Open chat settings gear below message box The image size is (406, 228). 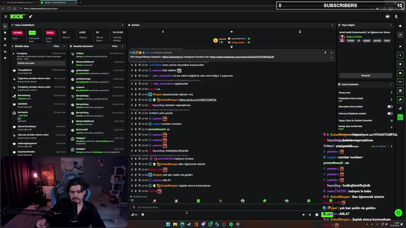coord(310,215)
